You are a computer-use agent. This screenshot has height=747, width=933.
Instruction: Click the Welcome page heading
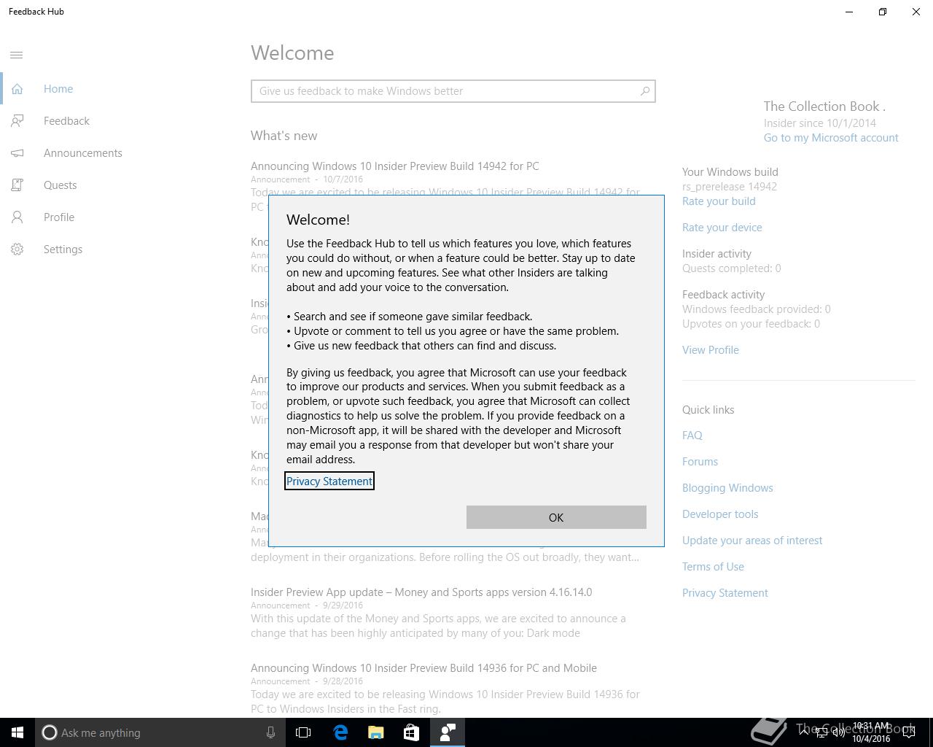point(292,53)
